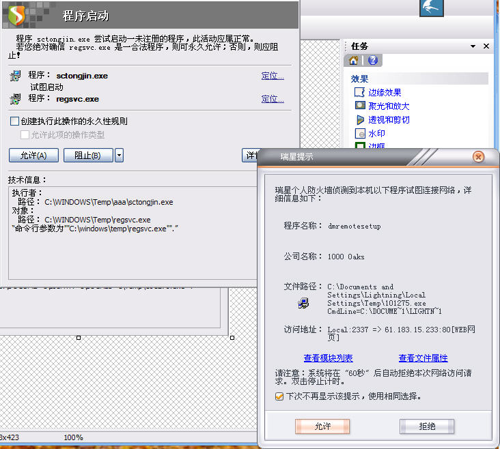This screenshot has height=449, width=500.
Task: Click the regsvc.exe program icon
Action: 14,99
